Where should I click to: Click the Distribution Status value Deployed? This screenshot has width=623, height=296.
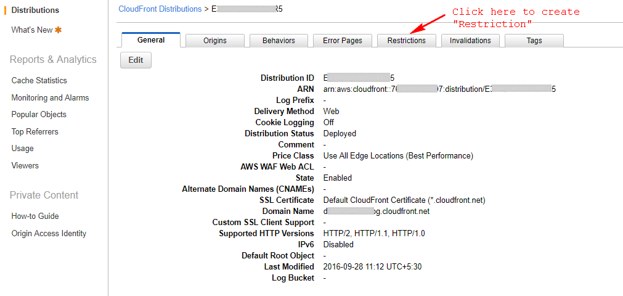point(340,134)
